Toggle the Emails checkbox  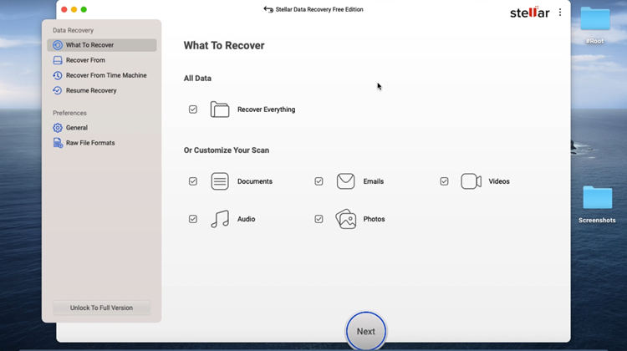pyautogui.click(x=319, y=181)
